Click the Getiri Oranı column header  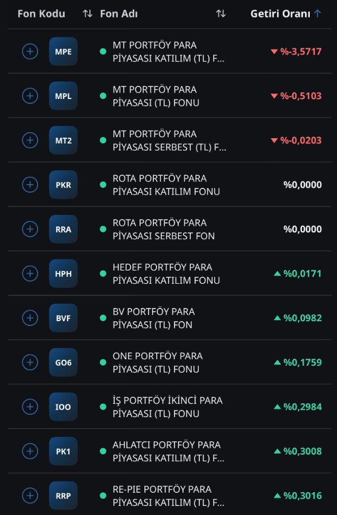280,14
